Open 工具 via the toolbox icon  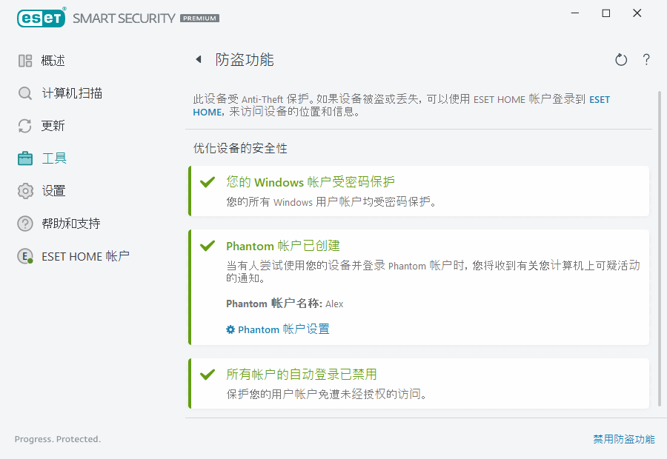(24, 158)
